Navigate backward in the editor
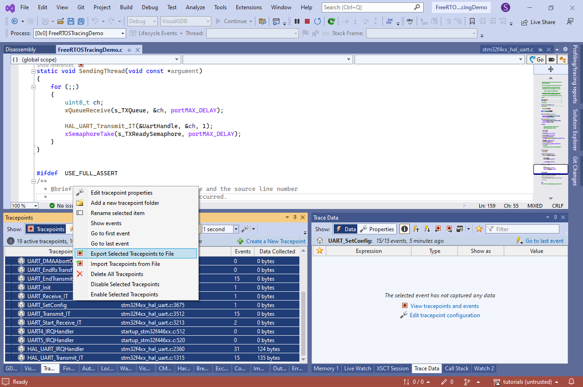583x387 pixels. coord(14,21)
